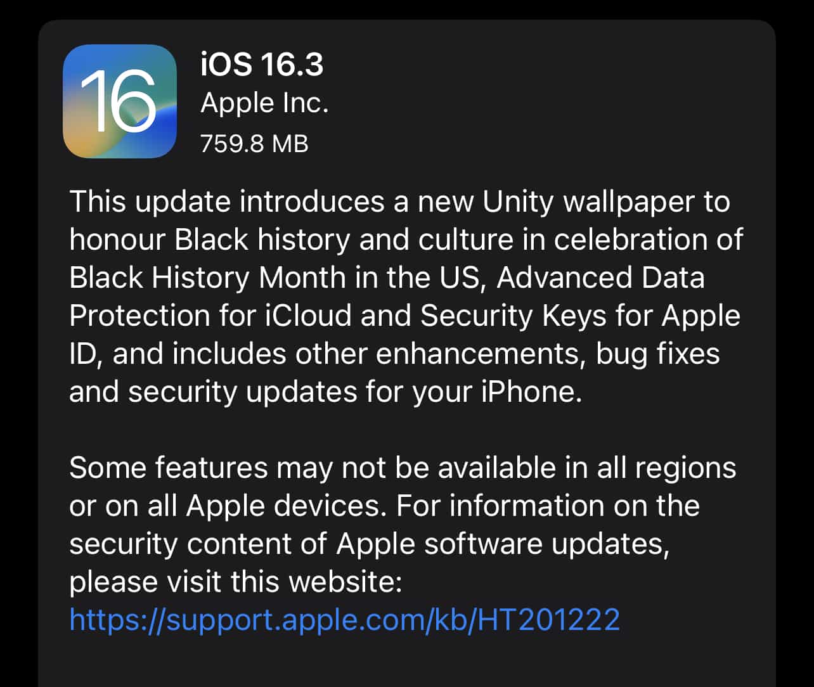Click the iOS 16.3 title
Screen dimensions: 814x687
pos(262,65)
